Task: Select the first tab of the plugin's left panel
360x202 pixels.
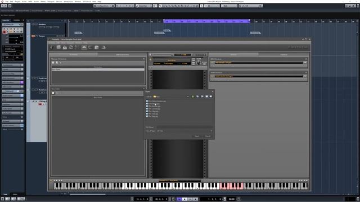Action: (x=74, y=55)
